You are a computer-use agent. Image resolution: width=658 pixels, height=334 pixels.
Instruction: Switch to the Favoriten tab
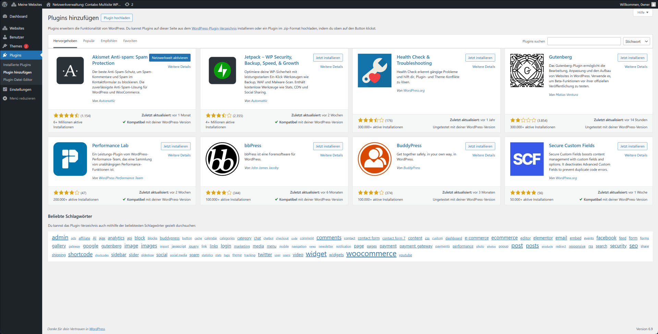tap(130, 41)
